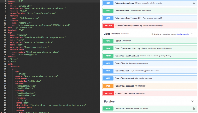Fold the store tag entry at line 18
Screen dimensions: 198x113
(x=7, y=40)
